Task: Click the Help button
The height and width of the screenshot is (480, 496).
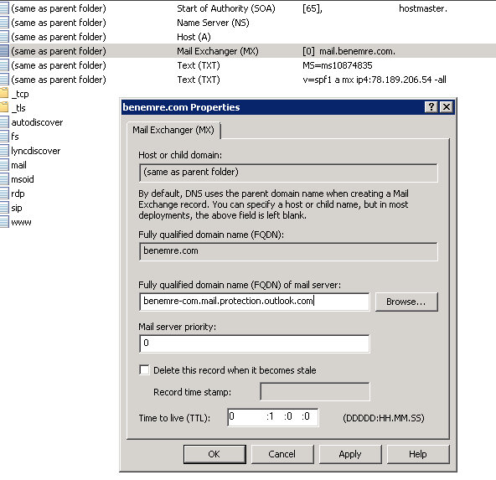Action: (418, 454)
